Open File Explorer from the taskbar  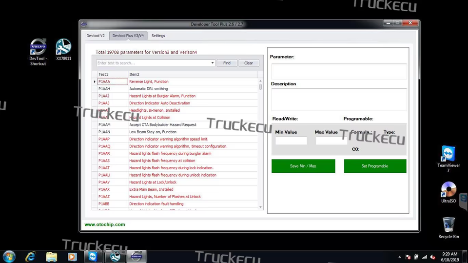[x=51, y=257]
